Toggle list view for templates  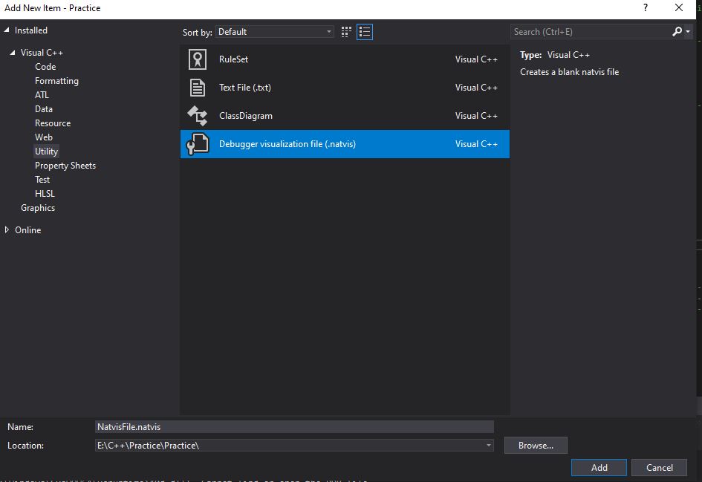click(365, 31)
